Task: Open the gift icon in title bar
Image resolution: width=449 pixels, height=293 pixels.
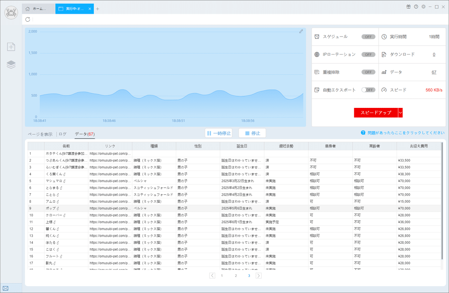Action: click(x=409, y=7)
